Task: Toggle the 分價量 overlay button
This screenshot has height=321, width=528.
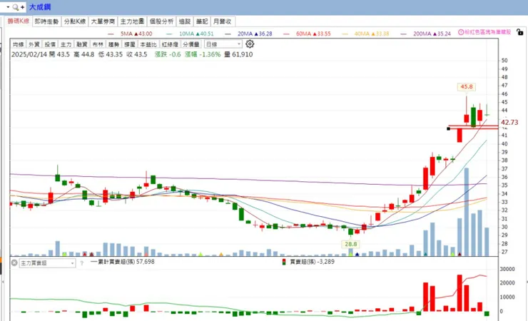Action: tap(191, 44)
